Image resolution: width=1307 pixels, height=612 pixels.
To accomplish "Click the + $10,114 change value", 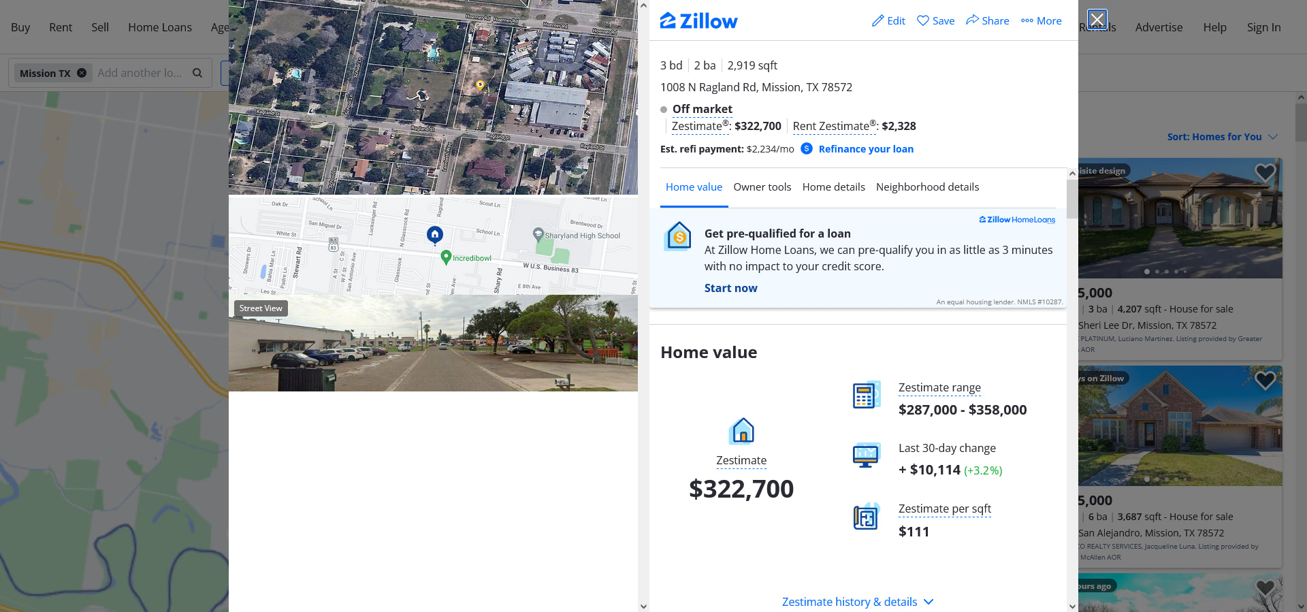I will click(929, 470).
